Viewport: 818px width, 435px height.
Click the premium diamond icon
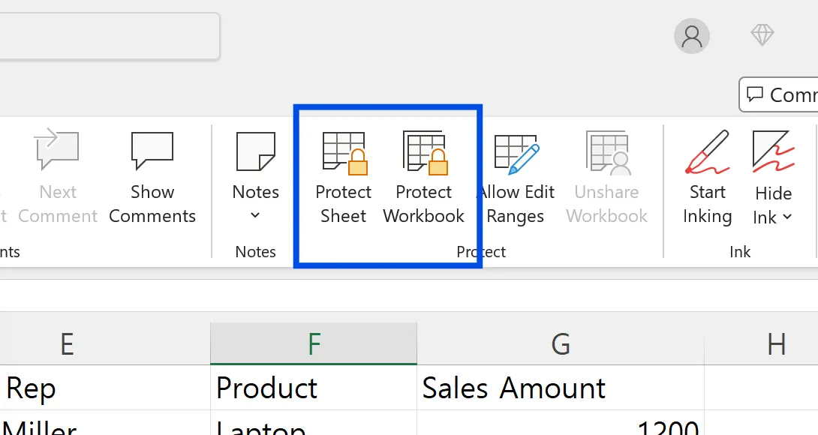point(762,34)
